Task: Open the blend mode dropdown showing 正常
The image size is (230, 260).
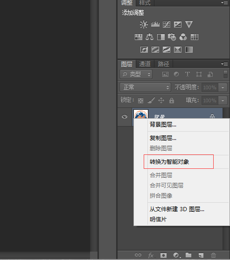Action: coord(145,87)
